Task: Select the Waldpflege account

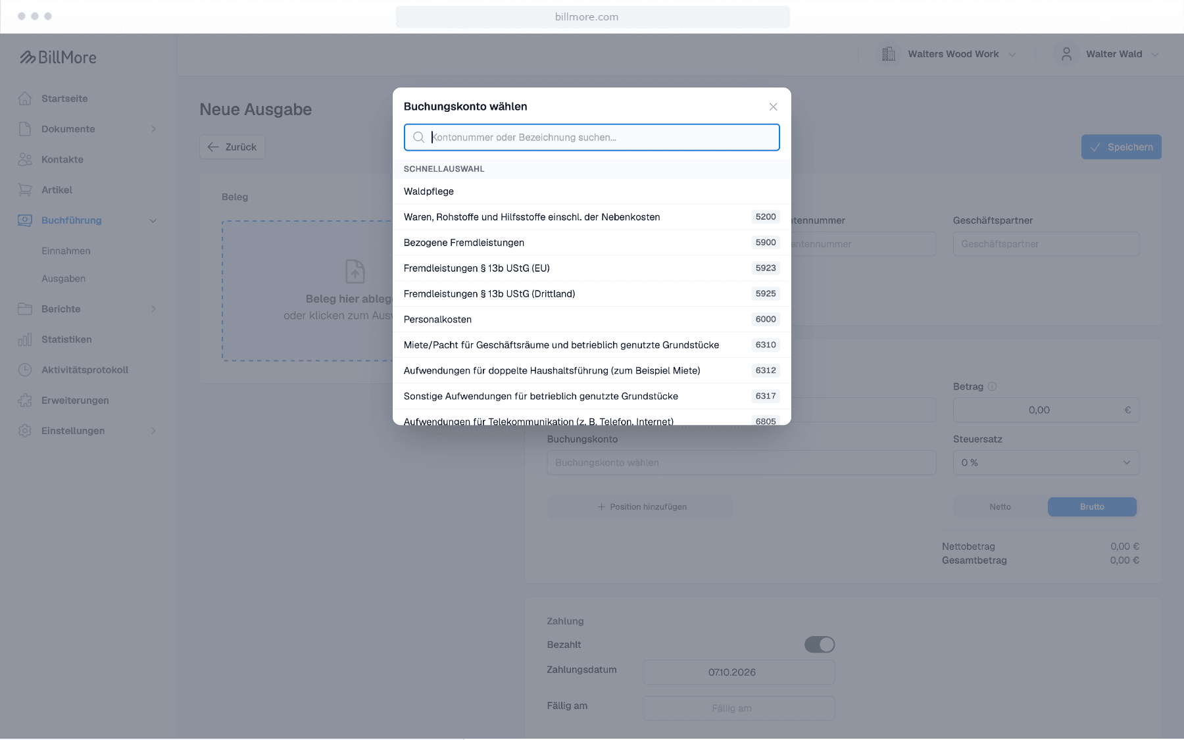Action: (x=592, y=191)
